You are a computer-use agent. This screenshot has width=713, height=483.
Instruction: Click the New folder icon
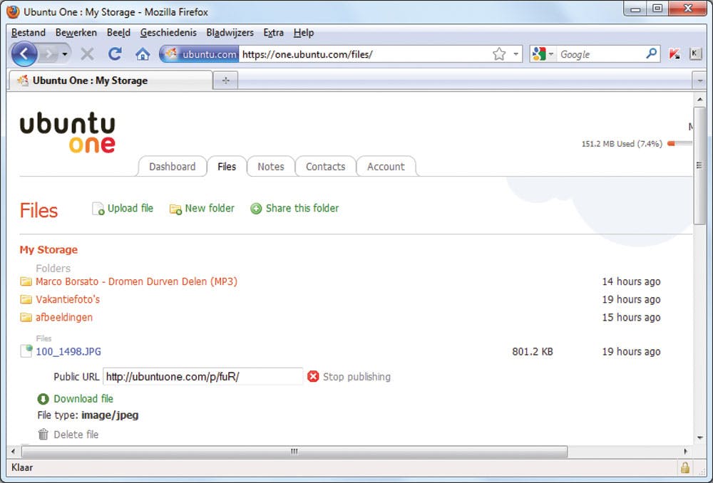pos(175,209)
